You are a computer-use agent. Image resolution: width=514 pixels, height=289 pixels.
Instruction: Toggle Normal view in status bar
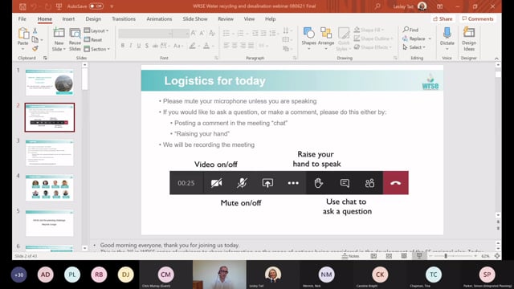(373, 256)
